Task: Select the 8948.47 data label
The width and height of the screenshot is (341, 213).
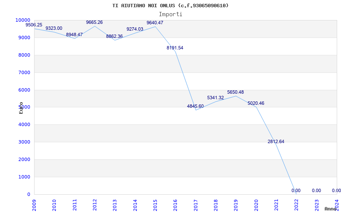Action: click(x=74, y=35)
